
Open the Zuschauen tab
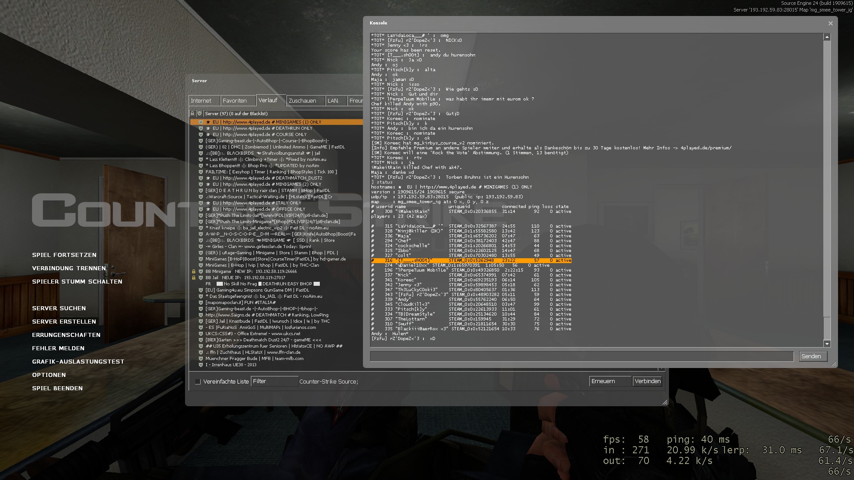tap(305, 101)
